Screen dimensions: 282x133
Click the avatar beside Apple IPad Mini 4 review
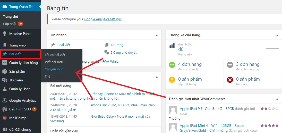coord(173,128)
